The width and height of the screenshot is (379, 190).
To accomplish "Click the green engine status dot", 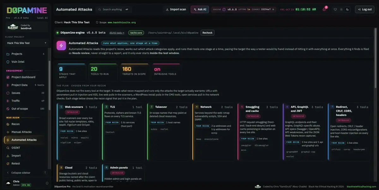I will [x=57, y=32].
